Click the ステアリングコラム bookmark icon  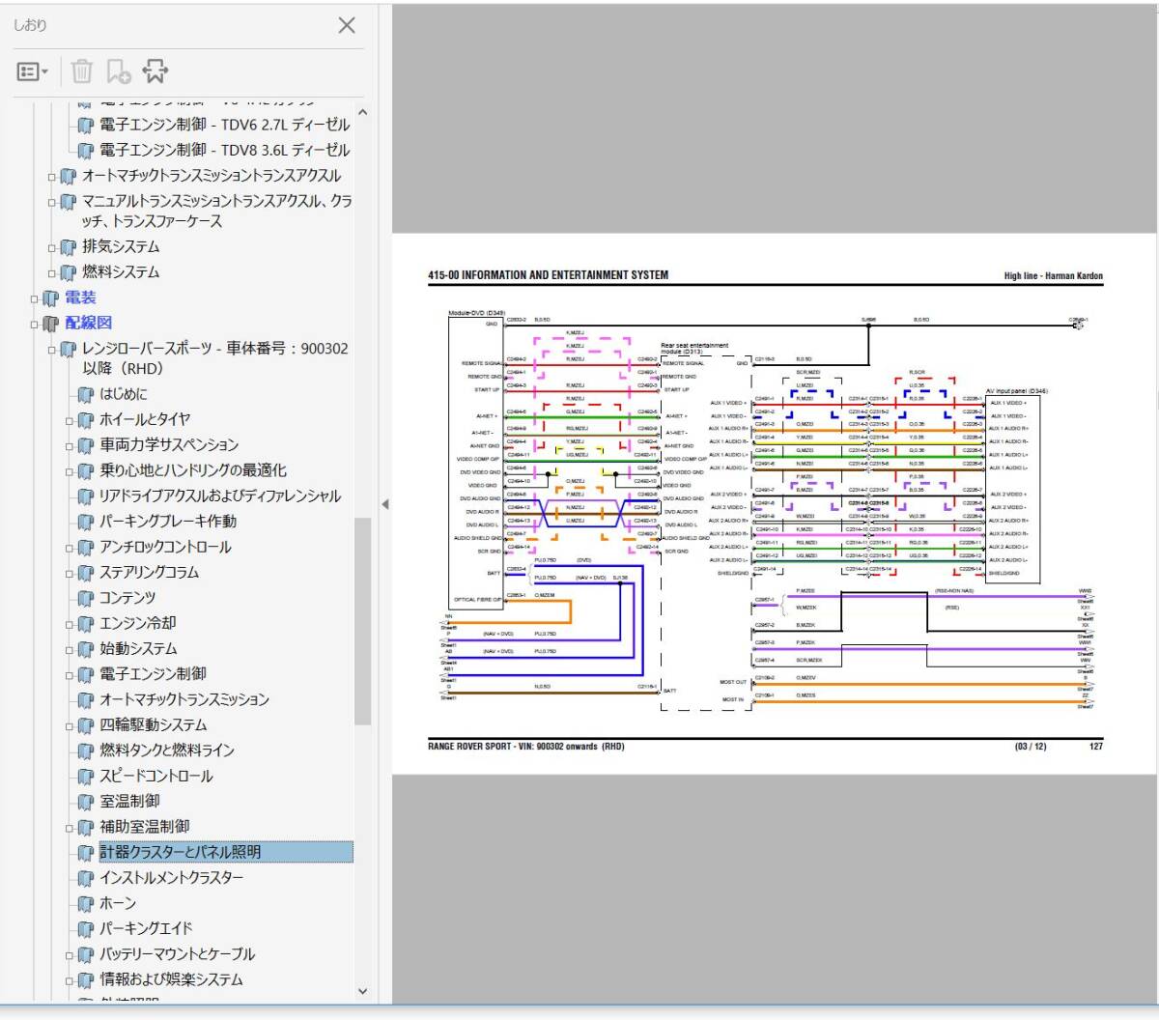[x=85, y=573]
